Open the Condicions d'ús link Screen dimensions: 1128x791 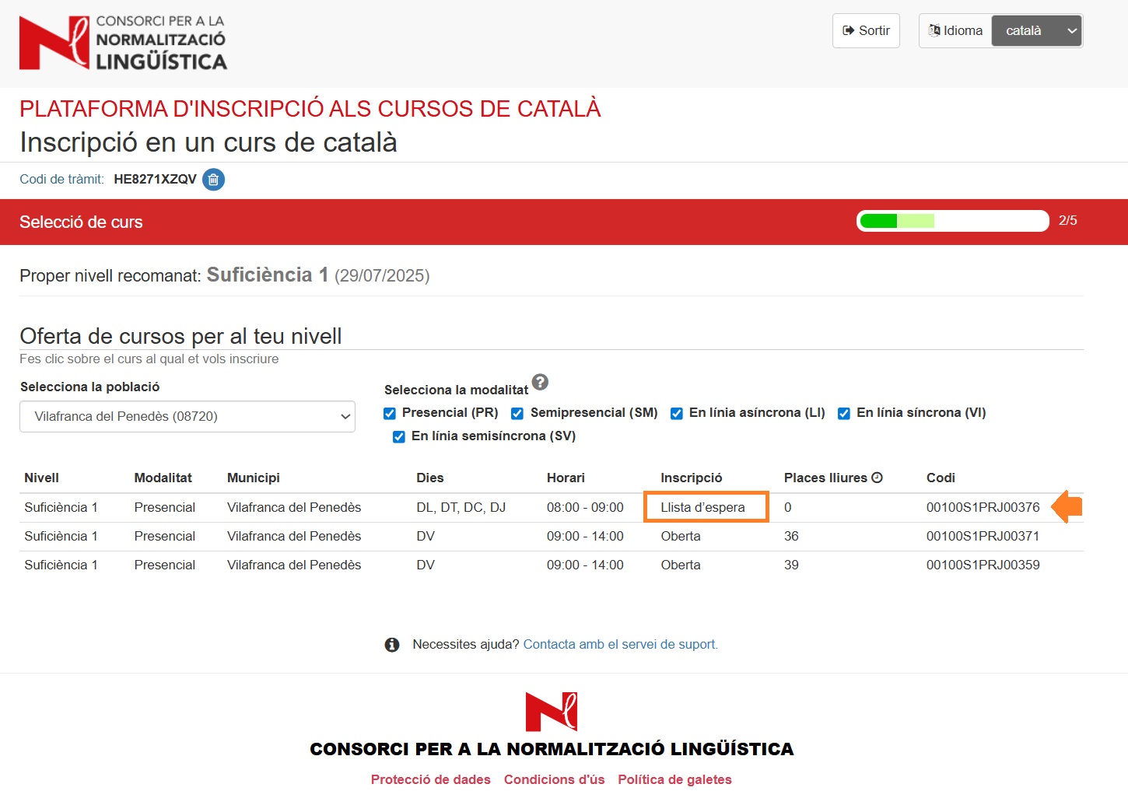tap(554, 779)
